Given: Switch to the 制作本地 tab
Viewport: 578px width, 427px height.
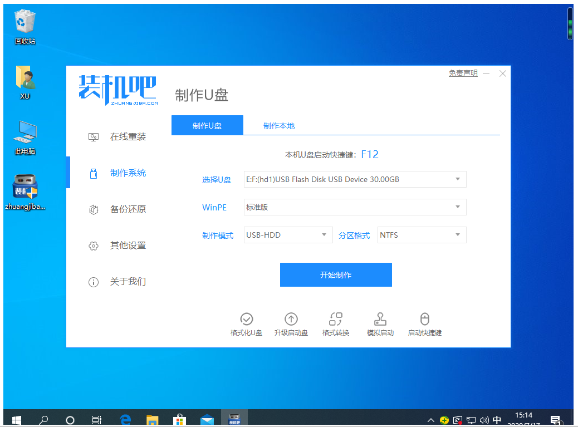Looking at the screenshot, I should (278, 125).
